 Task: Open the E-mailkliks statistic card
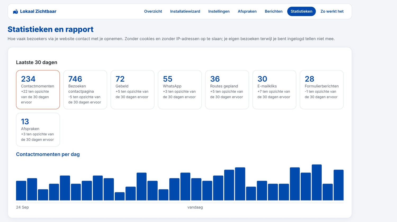(274, 90)
